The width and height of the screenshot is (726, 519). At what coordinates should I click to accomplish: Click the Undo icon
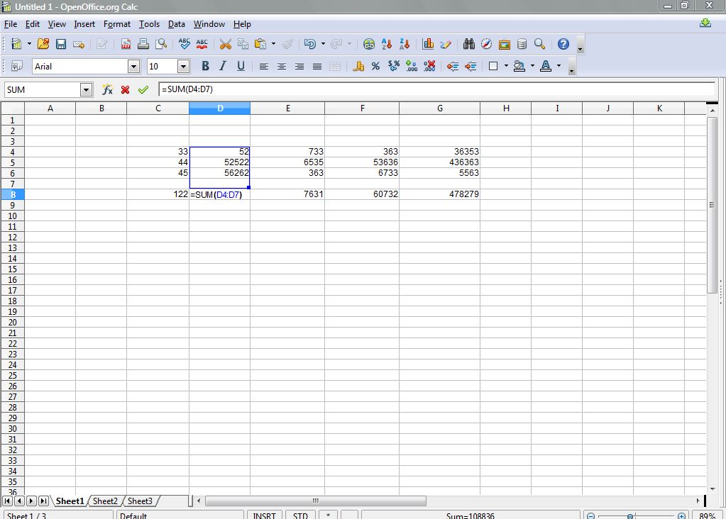click(x=309, y=44)
